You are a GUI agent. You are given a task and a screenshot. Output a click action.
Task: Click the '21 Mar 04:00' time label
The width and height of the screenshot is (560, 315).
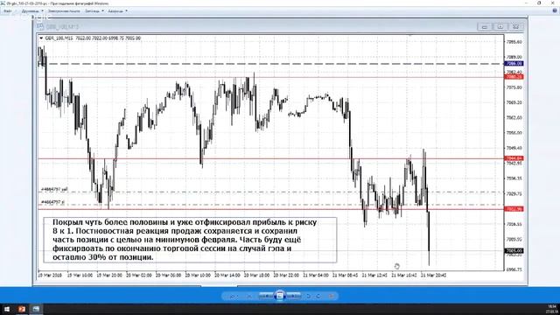(316, 276)
